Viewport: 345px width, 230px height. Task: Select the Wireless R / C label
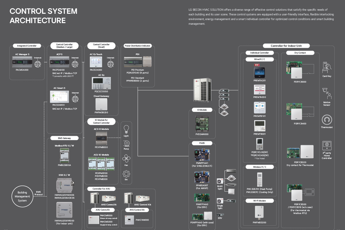[x=259, y=167]
